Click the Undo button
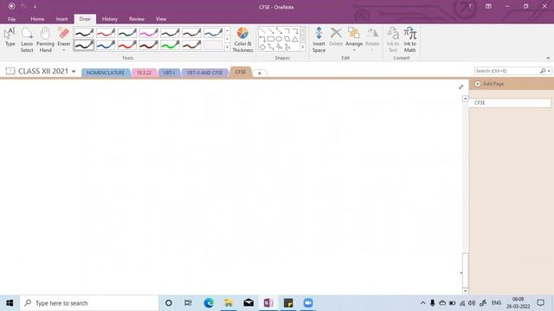This screenshot has height=311, width=554. click(23, 6)
